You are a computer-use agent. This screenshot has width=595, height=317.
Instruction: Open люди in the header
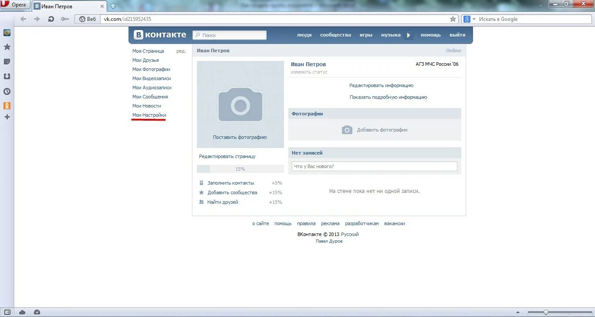[304, 35]
